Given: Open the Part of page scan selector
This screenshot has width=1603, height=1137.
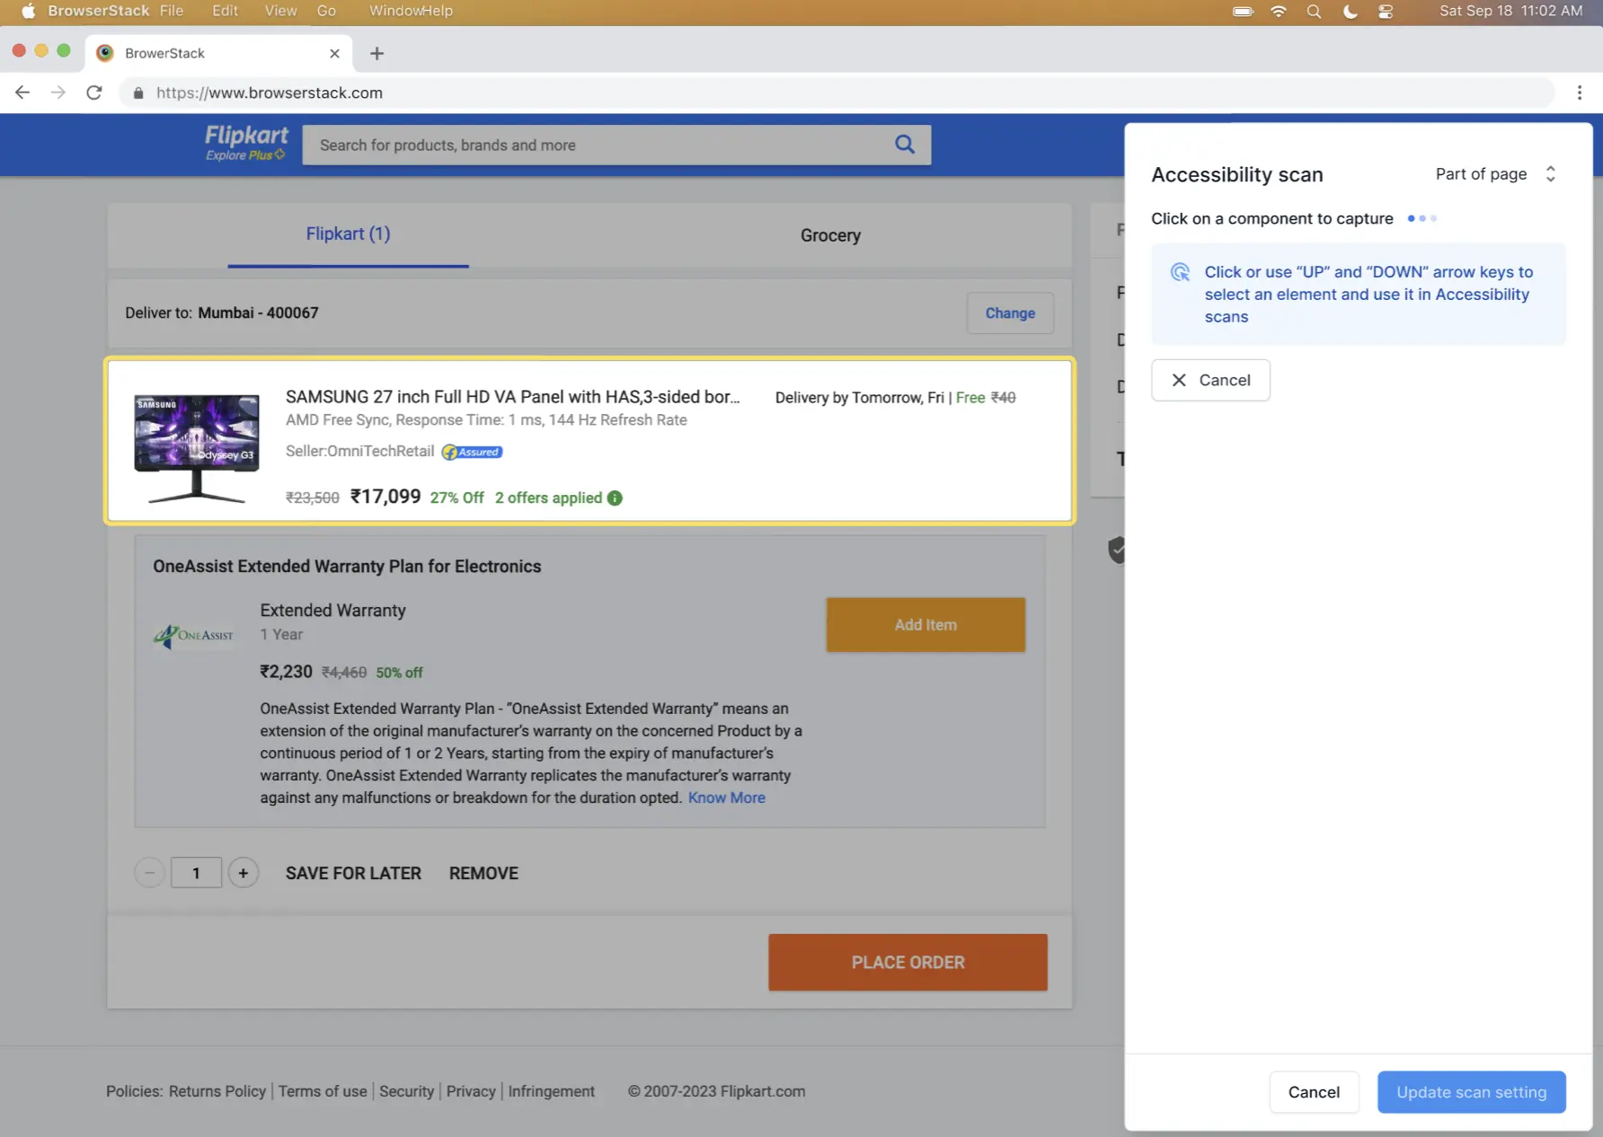Looking at the screenshot, I should [1495, 173].
